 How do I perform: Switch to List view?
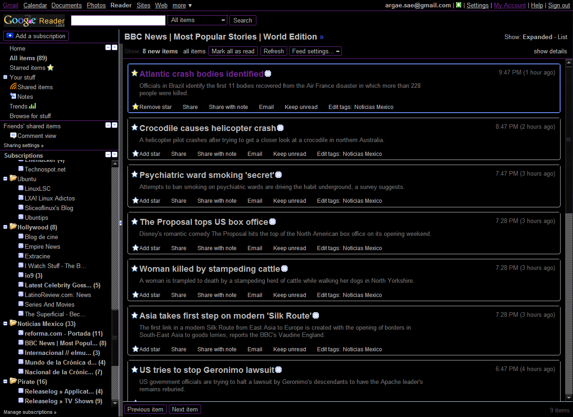[x=562, y=37]
